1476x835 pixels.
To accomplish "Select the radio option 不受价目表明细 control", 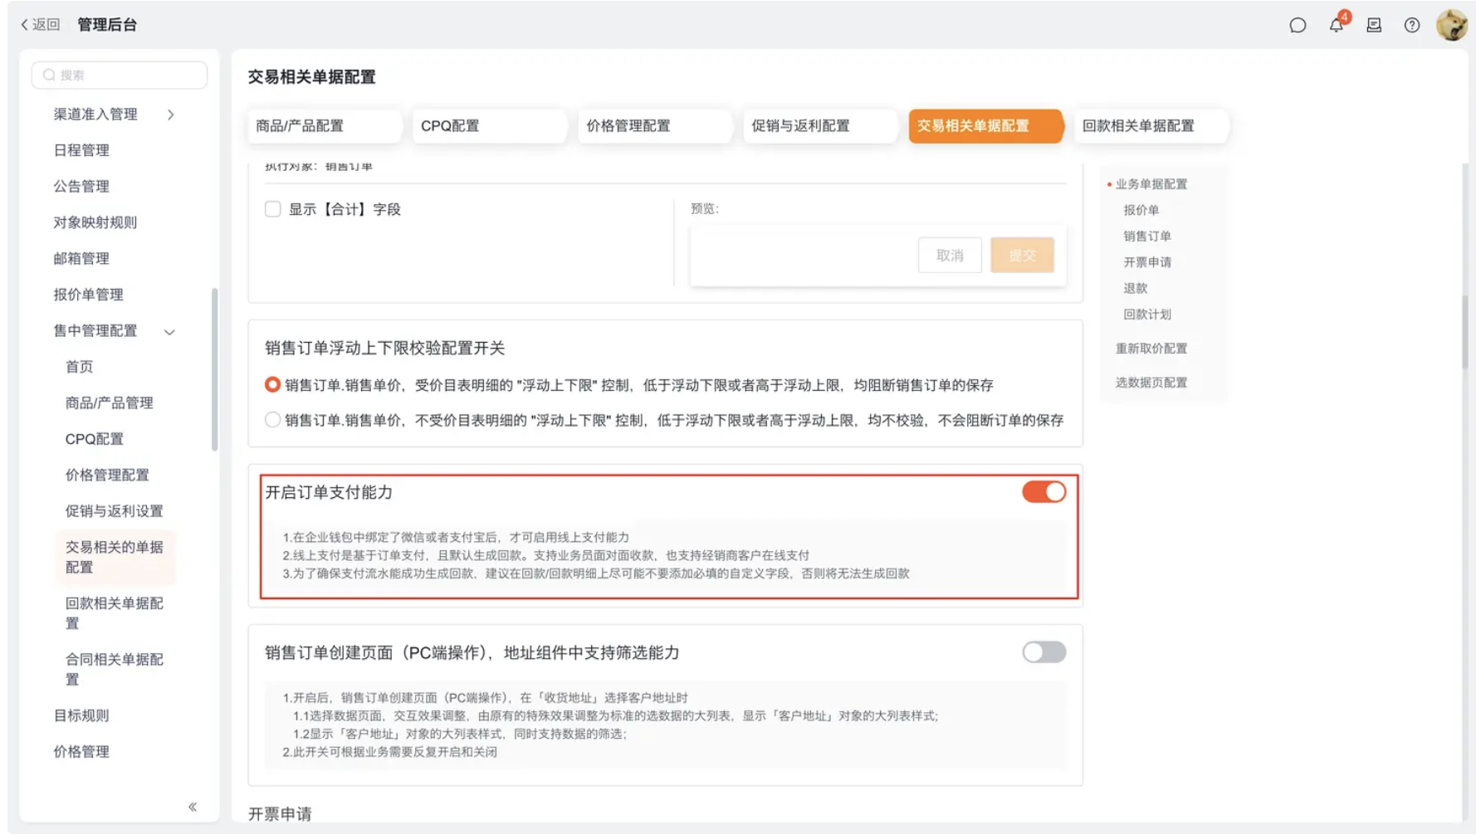I will pos(272,420).
